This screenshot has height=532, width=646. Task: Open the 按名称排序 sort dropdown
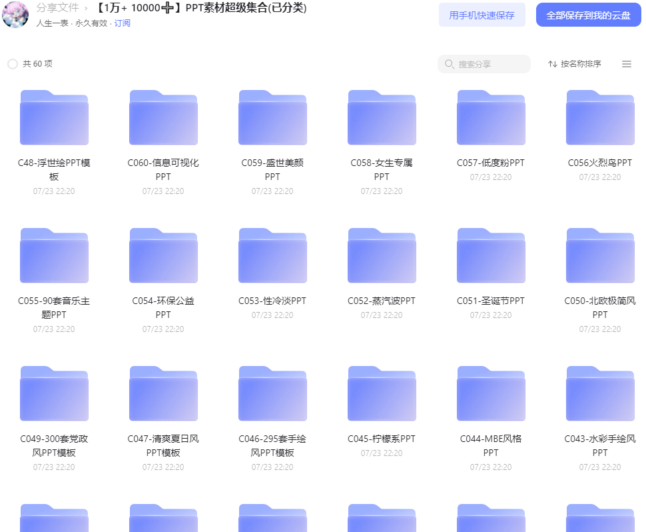point(575,64)
